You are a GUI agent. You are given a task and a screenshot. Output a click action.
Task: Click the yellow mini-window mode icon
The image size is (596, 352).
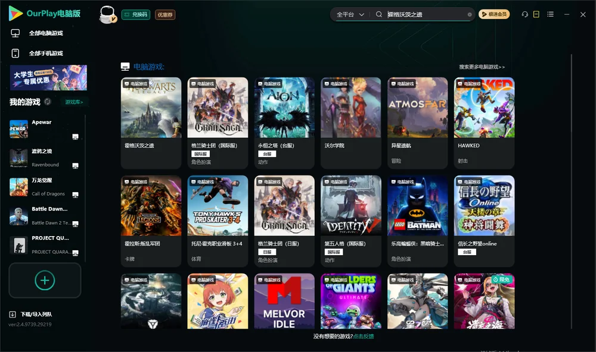pyautogui.click(x=536, y=14)
